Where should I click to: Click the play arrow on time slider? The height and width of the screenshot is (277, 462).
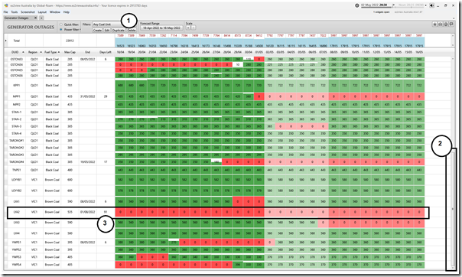(x=394, y=5)
